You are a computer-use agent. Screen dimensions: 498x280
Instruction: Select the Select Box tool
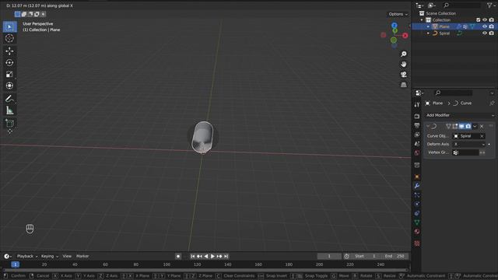point(9,26)
